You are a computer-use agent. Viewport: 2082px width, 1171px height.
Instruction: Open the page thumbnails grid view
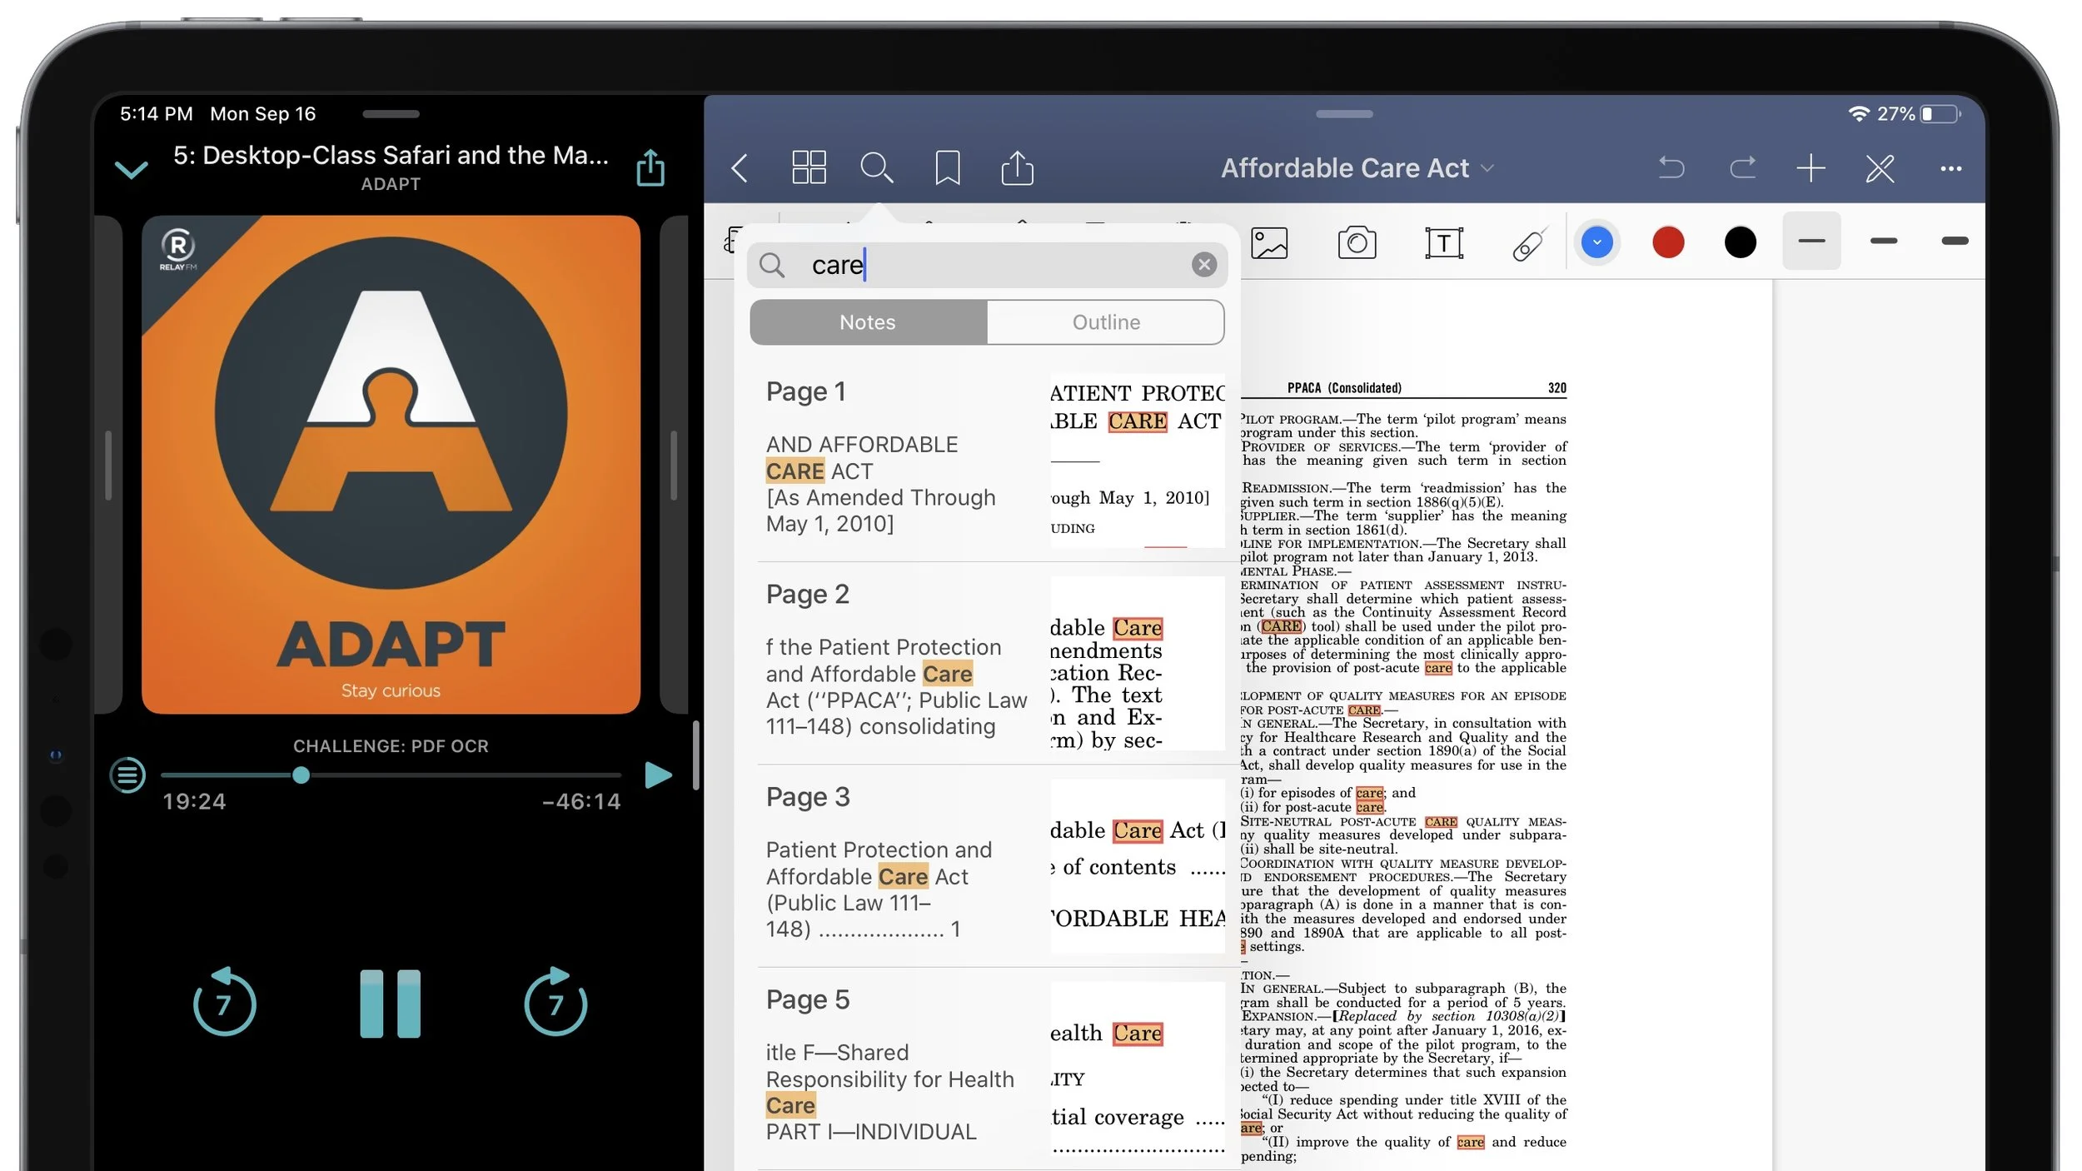coord(808,167)
